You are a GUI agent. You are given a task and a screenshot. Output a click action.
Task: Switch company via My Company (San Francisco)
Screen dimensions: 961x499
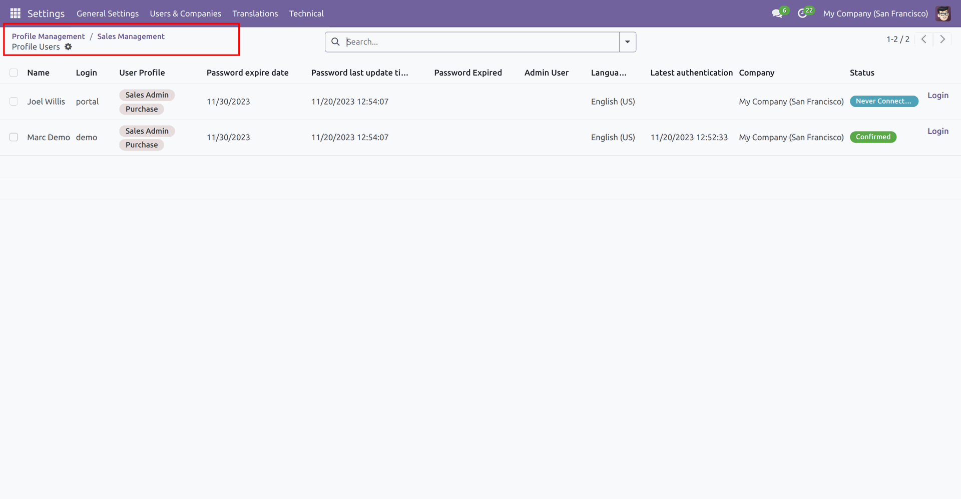[x=875, y=14]
